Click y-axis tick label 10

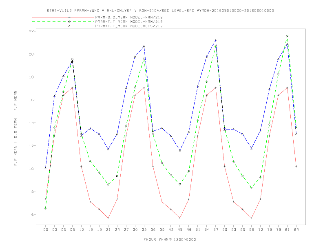31,169
